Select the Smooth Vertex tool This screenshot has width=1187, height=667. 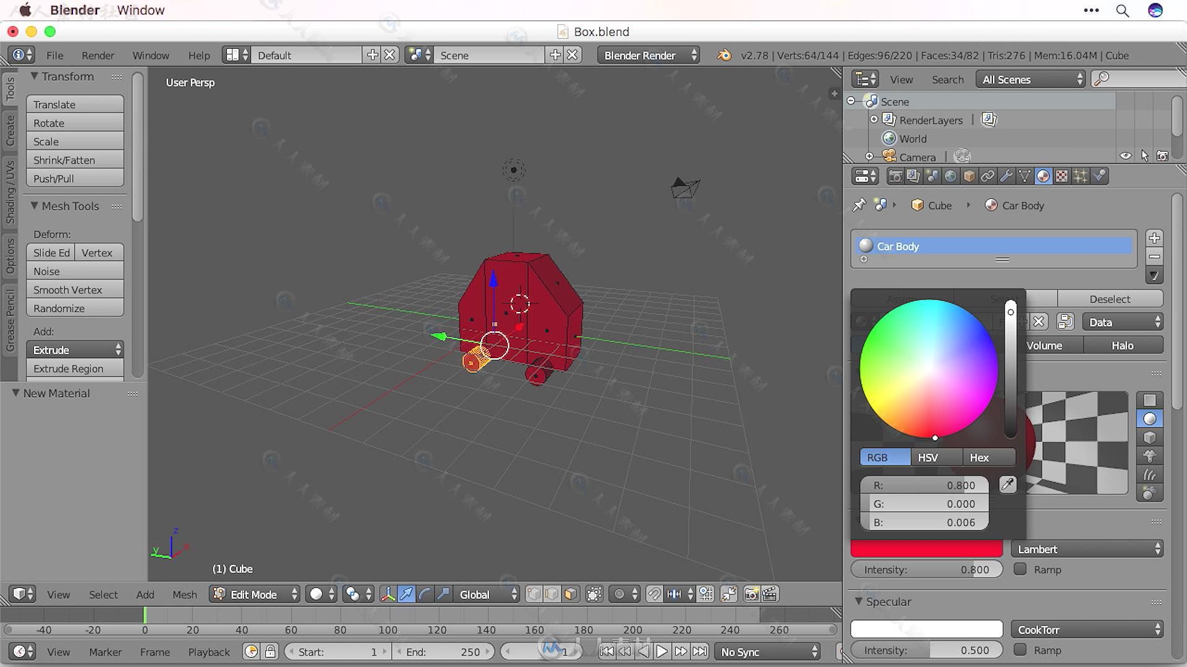pyautogui.click(x=67, y=289)
